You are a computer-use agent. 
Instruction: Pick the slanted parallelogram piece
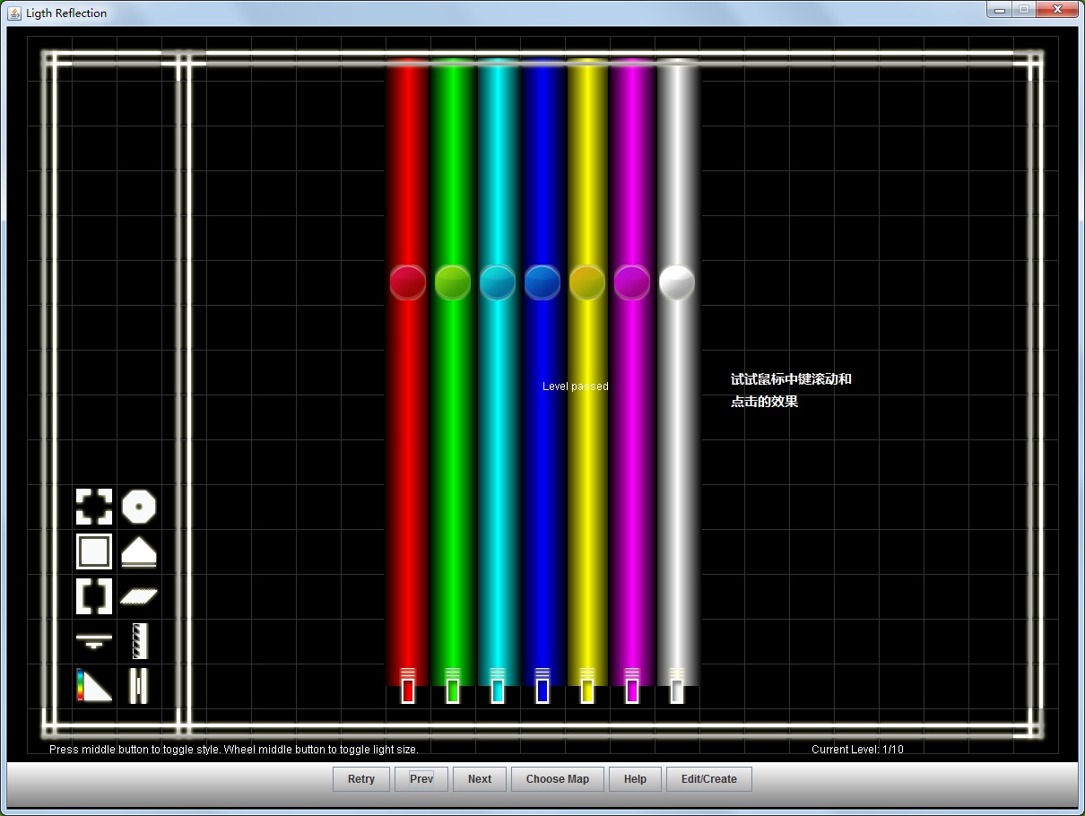click(139, 596)
